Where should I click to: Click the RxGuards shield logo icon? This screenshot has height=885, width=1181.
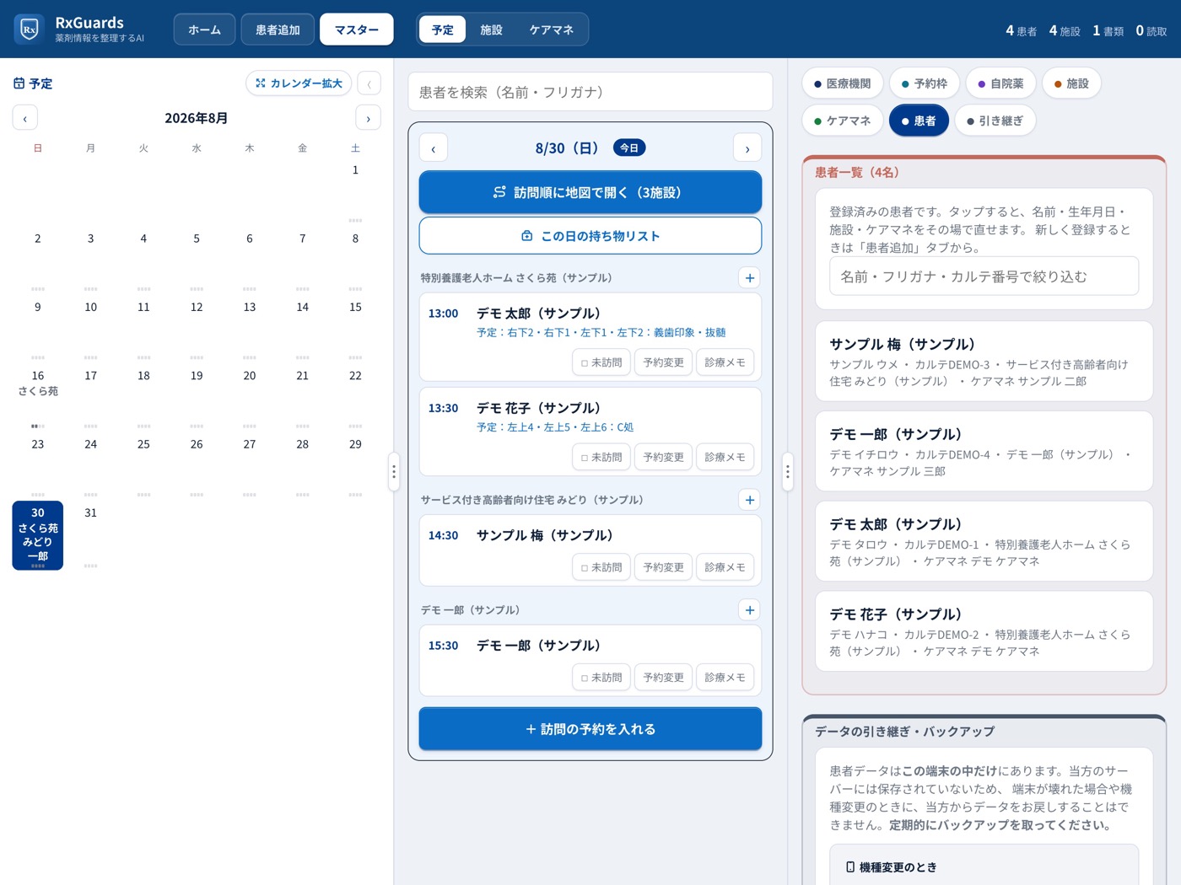(30, 29)
